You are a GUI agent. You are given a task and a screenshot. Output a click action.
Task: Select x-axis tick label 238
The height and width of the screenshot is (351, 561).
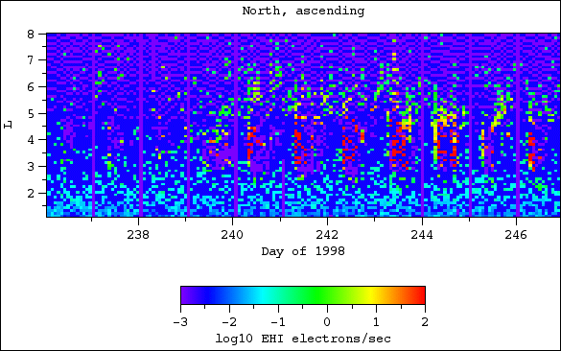[138, 235]
